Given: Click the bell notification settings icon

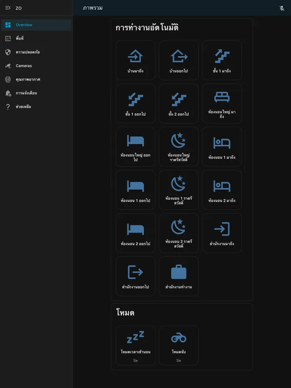Looking at the screenshot, I should click(8, 93).
